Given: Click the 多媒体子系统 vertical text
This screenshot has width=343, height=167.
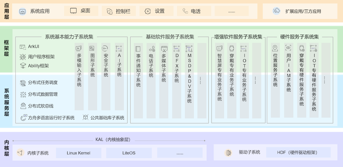Looking at the screenshot, I should click(164, 68).
